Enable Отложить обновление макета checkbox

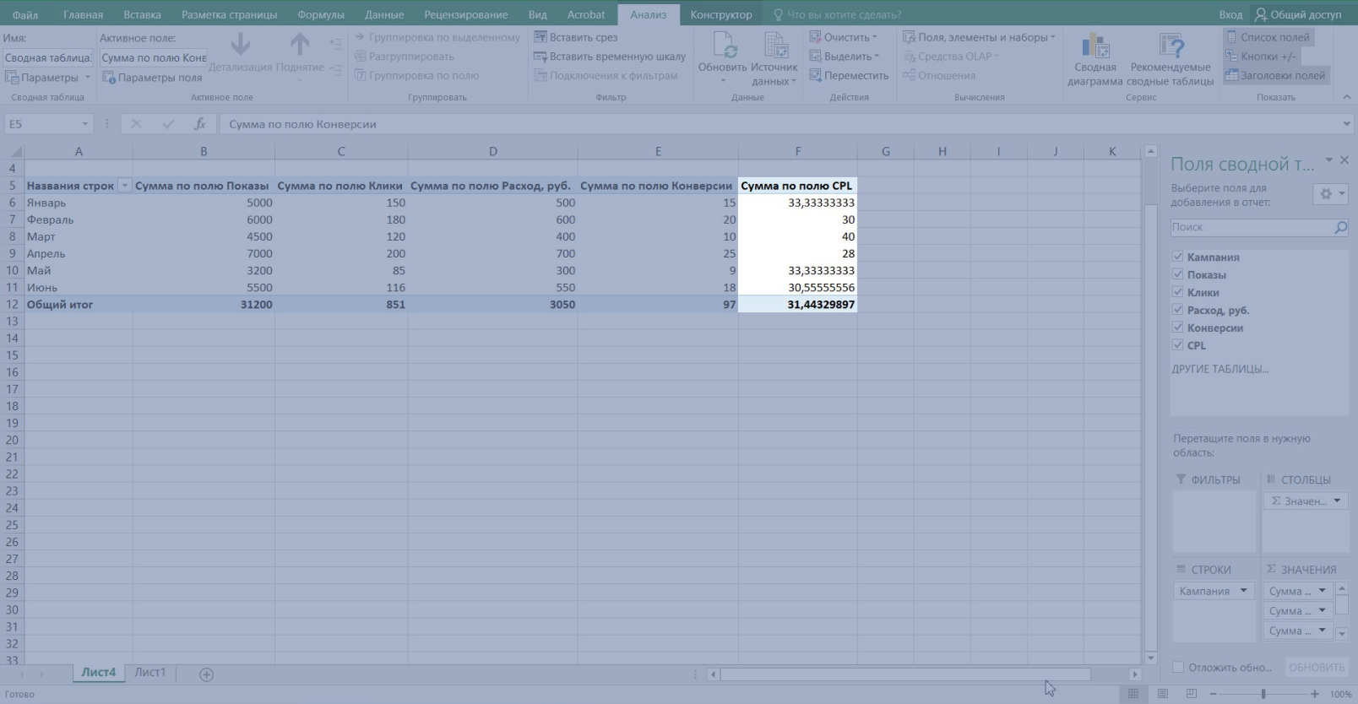click(x=1178, y=667)
